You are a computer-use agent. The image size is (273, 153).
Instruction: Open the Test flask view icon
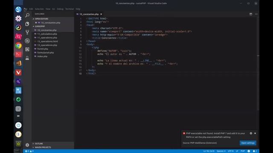(27, 58)
